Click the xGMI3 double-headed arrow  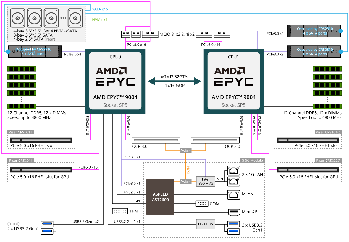174,81
